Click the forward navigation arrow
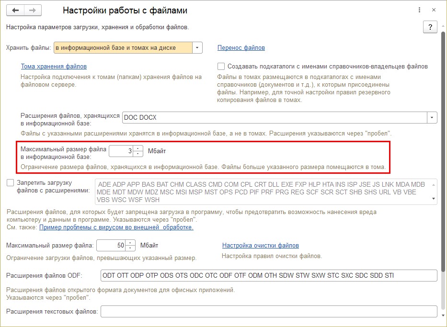Viewport: 447px width, 327px height. [x=33, y=10]
